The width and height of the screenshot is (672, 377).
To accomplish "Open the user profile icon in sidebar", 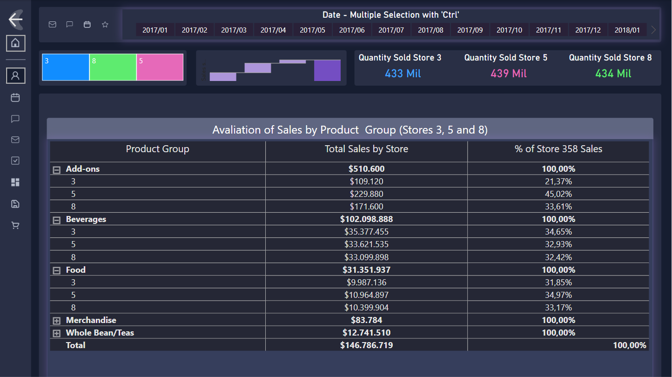I will (x=16, y=75).
